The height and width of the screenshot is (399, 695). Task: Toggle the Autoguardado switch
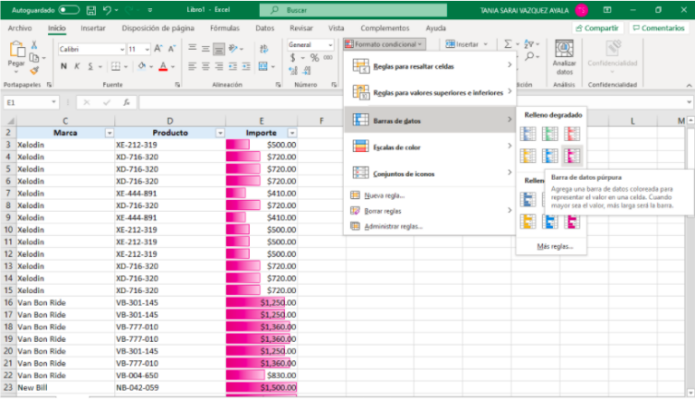(x=69, y=10)
